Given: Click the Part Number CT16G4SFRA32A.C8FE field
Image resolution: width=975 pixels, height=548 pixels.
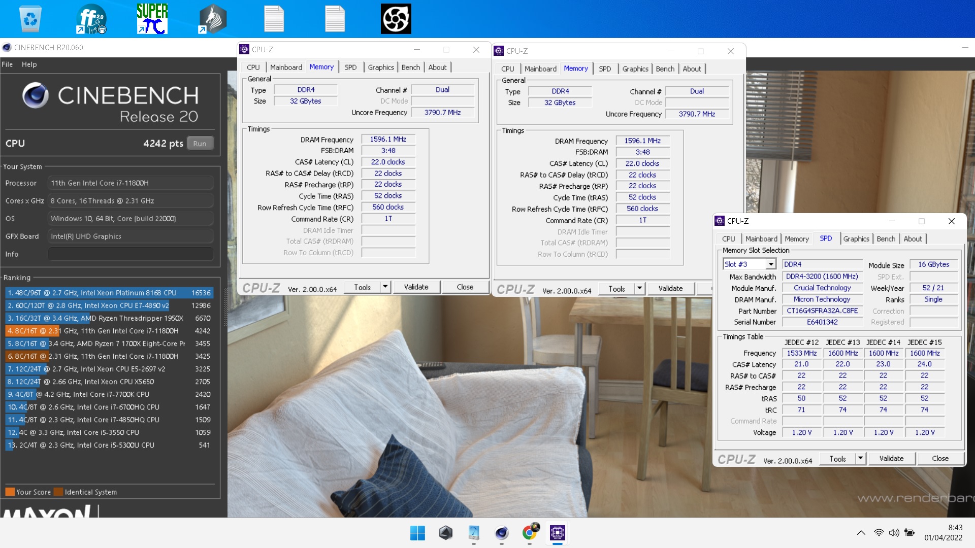Looking at the screenshot, I should [822, 311].
